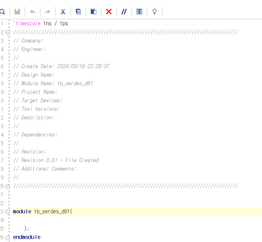Click the save file icon
Image resolution: width=262 pixels, height=242 pixels.
[17, 12]
